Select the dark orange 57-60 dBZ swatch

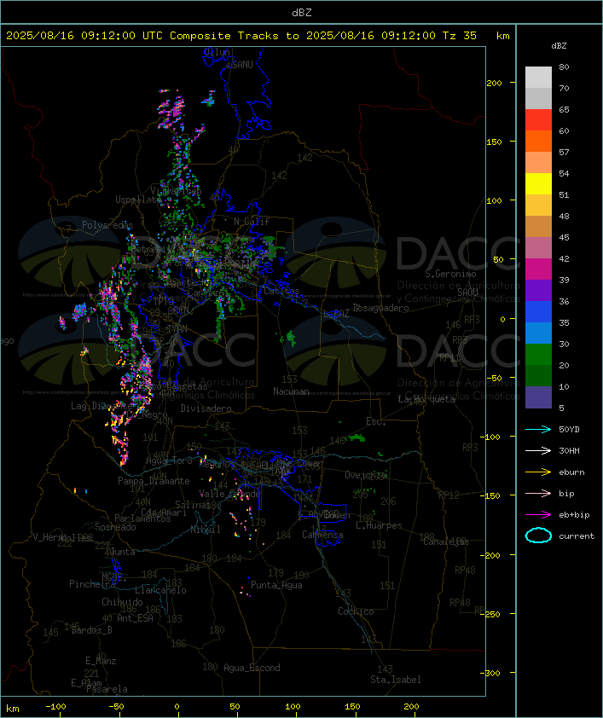pyautogui.click(x=538, y=141)
